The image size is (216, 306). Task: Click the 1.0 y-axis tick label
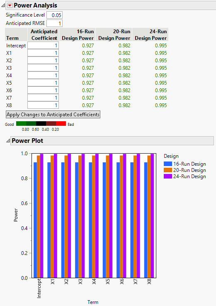pyautogui.click(x=24, y=154)
